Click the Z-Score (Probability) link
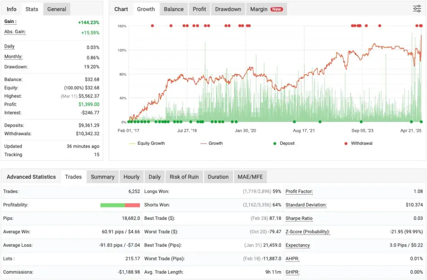 (x=307, y=232)
